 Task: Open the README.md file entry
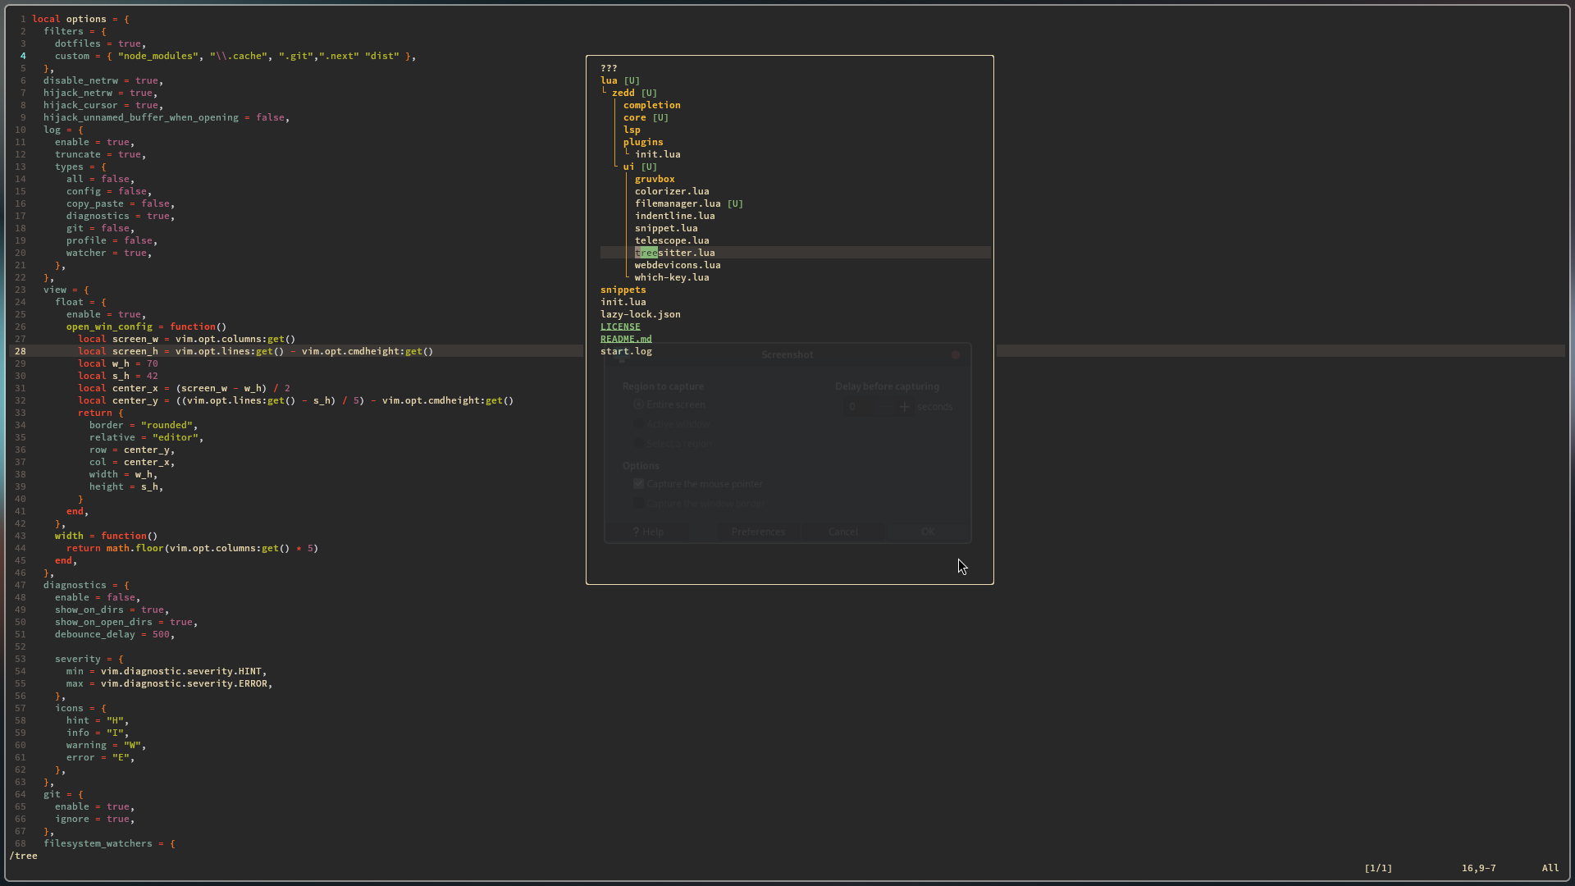click(626, 339)
